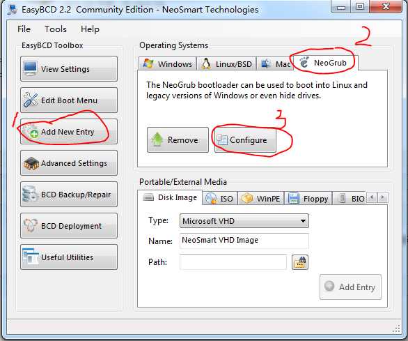
Task: Click the windows icon on Useful Utilities
Action: 31,257
